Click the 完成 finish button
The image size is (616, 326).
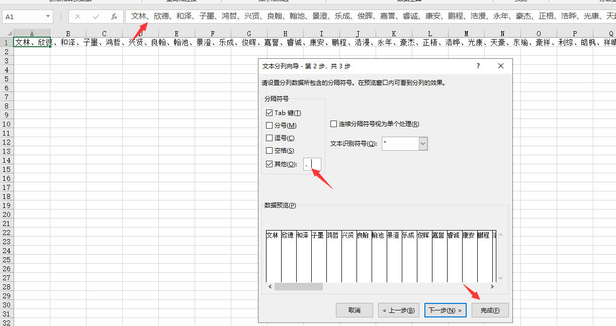490,310
